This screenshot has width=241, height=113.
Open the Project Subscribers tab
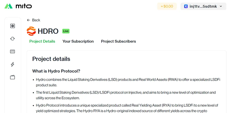(x=118, y=41)
